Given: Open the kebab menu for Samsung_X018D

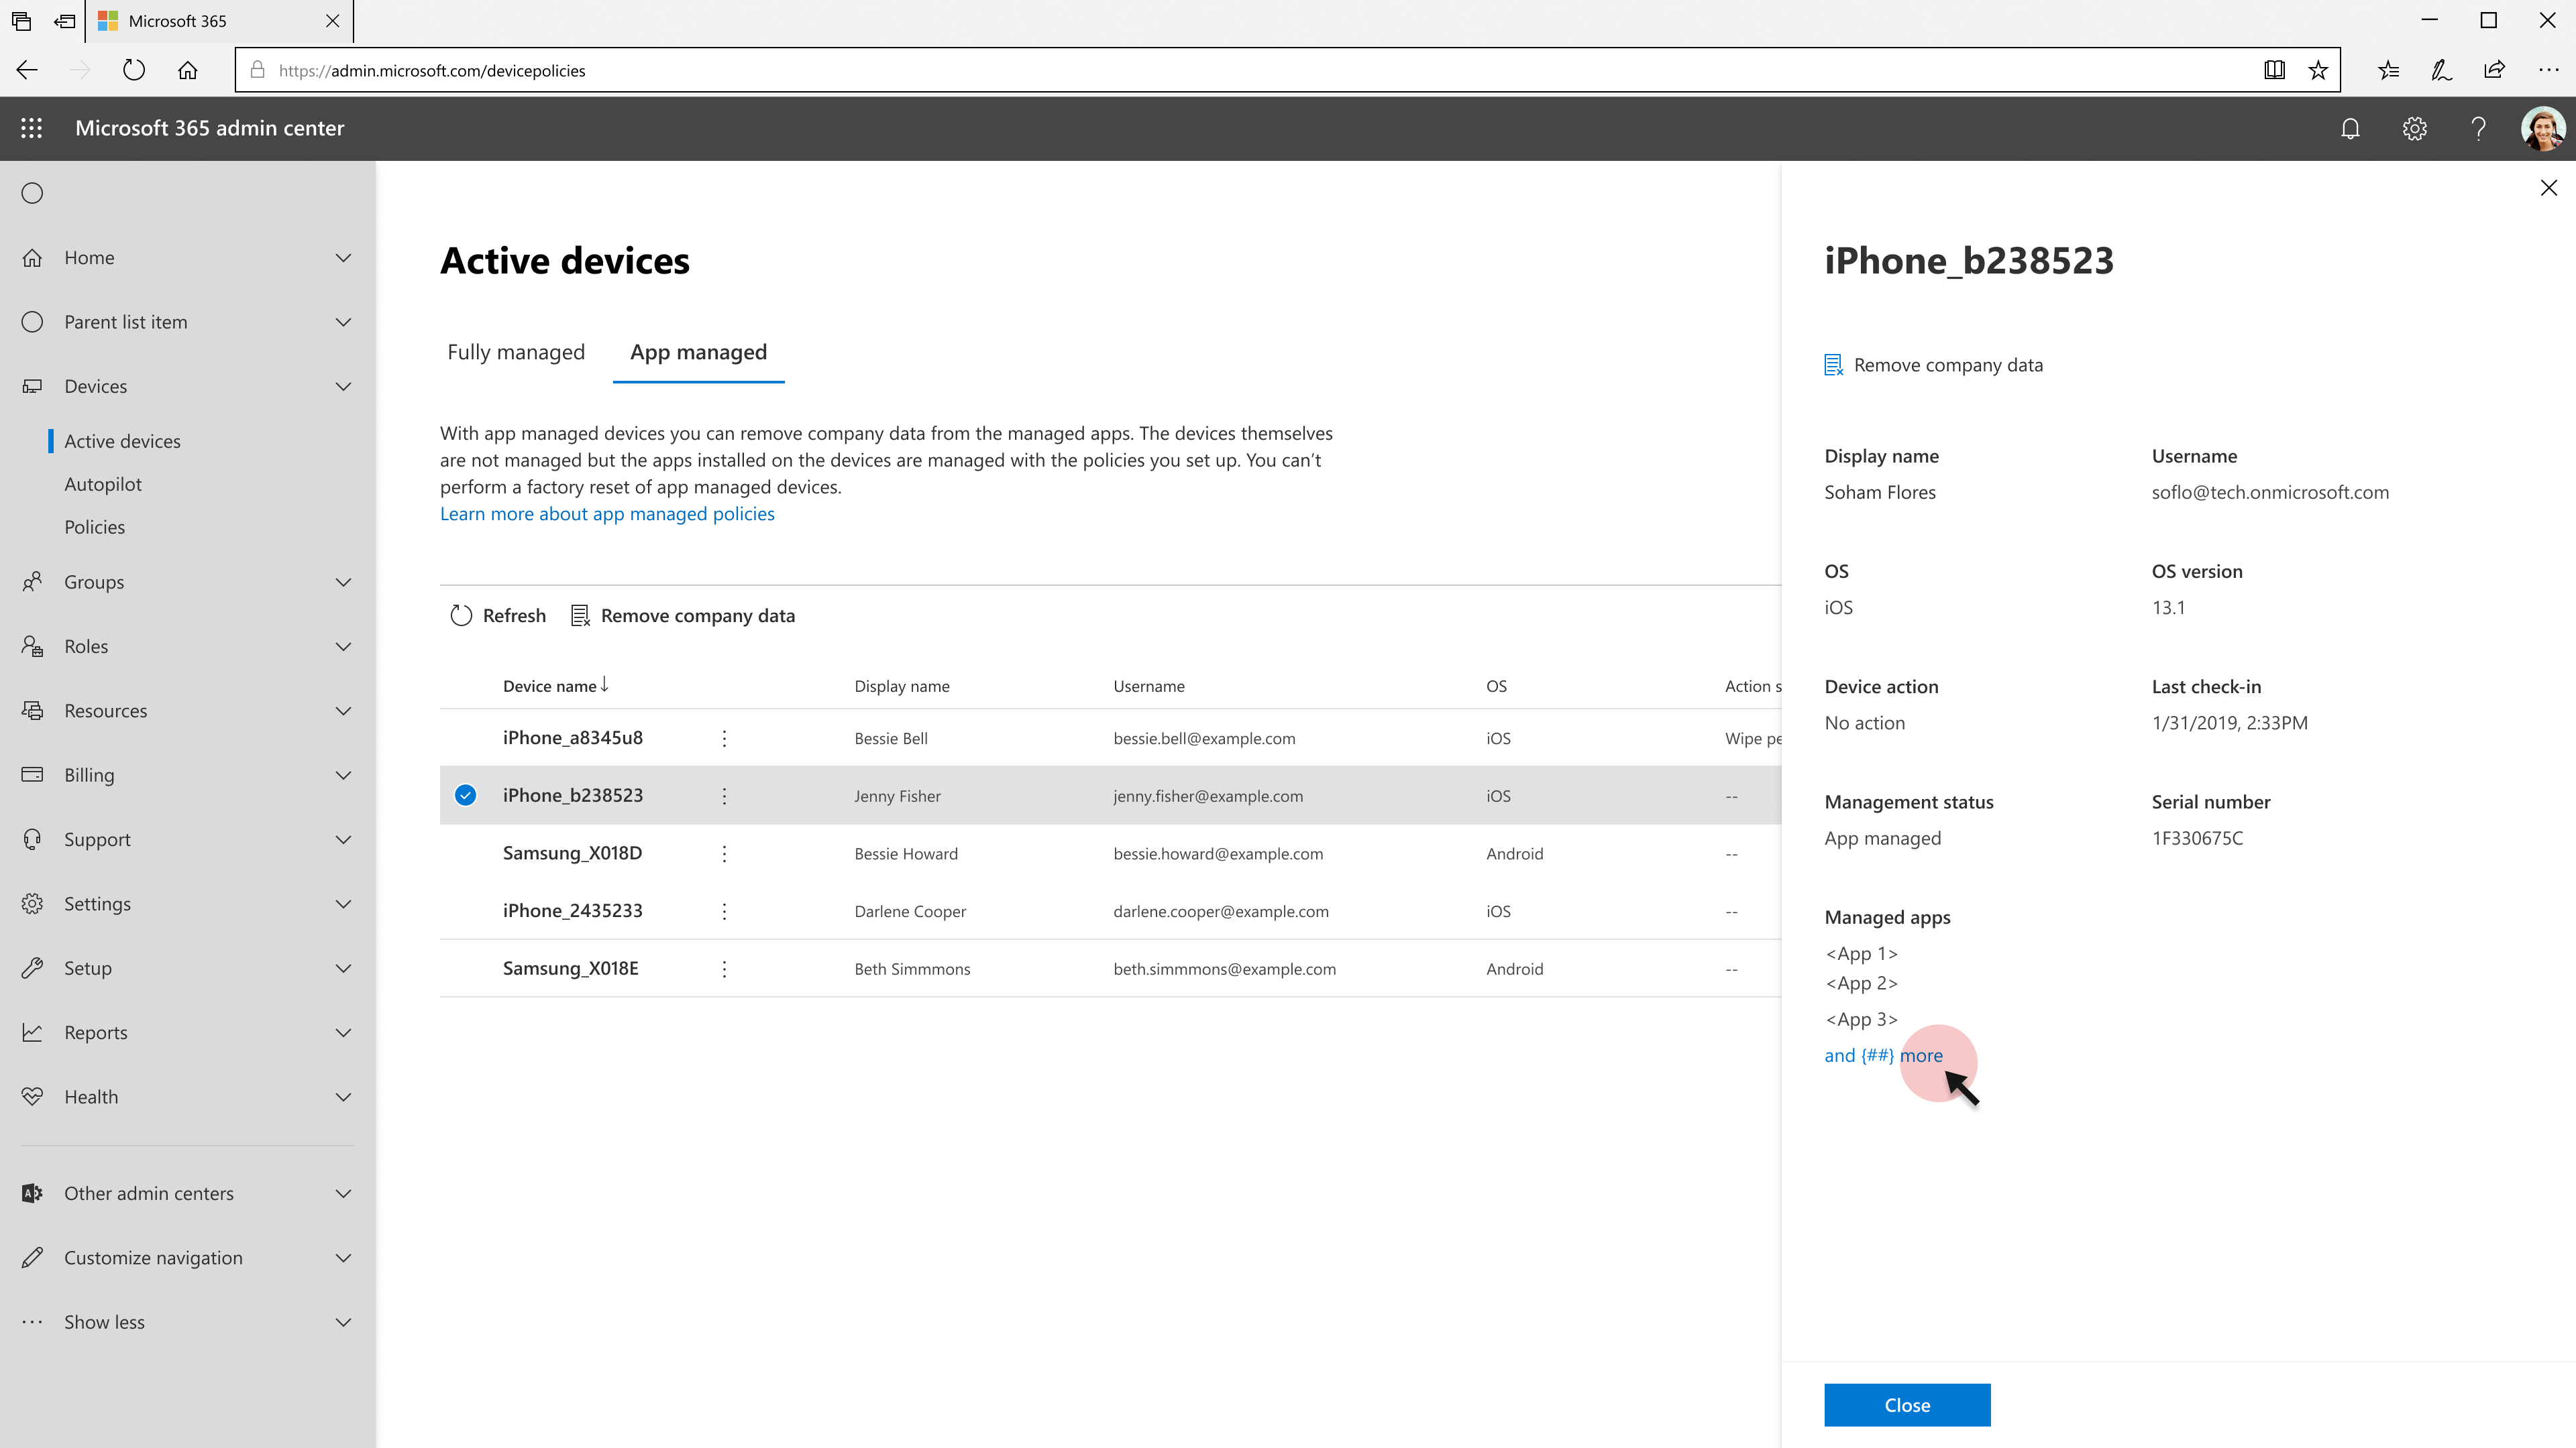Looking at the screenshot, I should pos(723,853).
